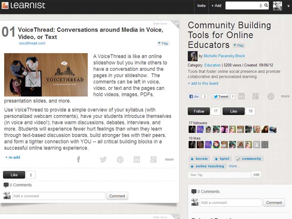Screen dimensions: 292x219
Task: Add the bocsm tag
Action: pyautogui.click(x=199, y=159)
